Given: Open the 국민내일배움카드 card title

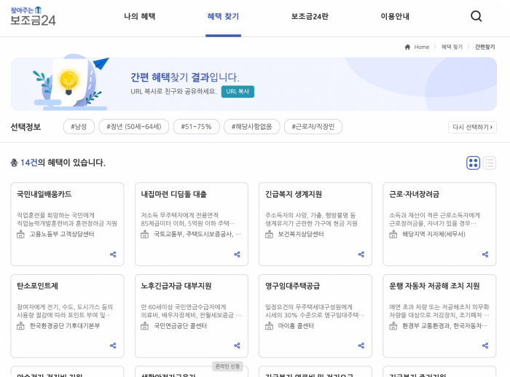Looking at the screenshot, I should [x=44, y=195].
